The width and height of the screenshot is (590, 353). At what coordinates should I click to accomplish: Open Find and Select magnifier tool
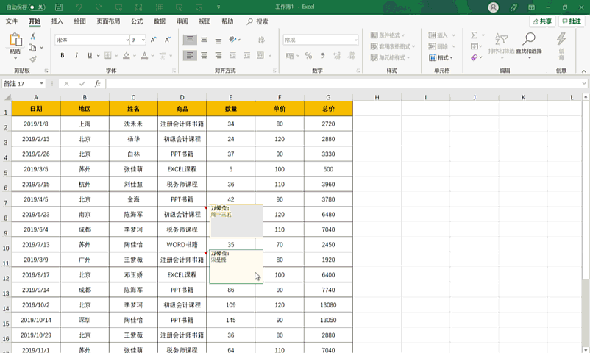coord(528,39)
